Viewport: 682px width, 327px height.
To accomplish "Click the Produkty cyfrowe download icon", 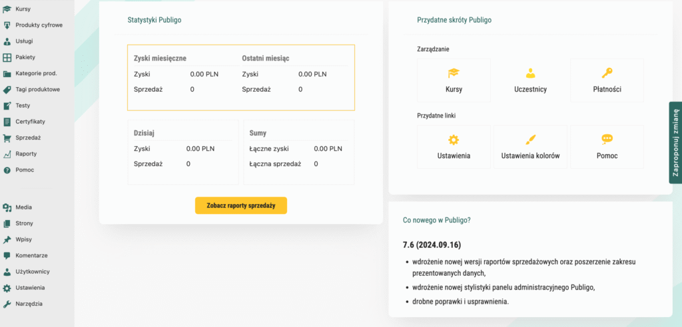I will coord(7,25).
